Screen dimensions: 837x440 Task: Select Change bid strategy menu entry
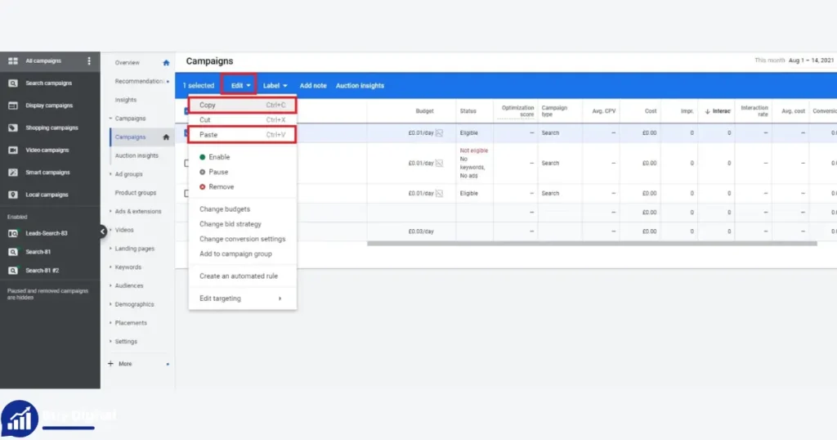coord(231,224)
